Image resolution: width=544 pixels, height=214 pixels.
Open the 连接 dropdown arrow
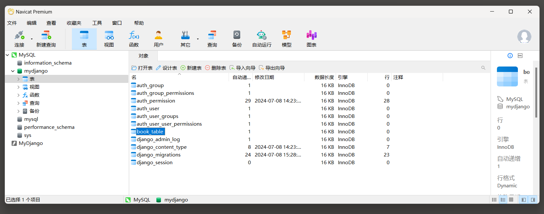32,39
